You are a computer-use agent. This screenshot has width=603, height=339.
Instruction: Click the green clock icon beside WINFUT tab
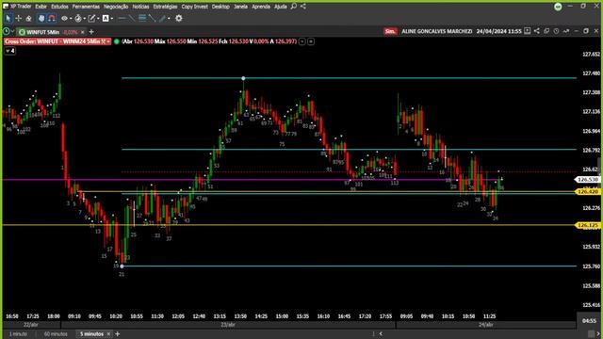(x=7, y=31)
